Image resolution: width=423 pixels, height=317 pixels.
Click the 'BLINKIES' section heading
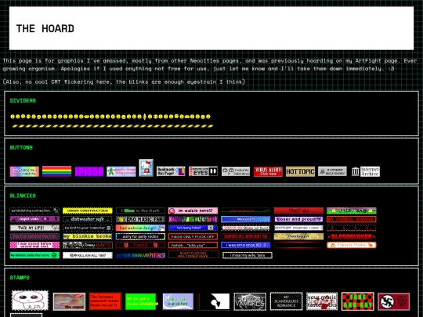(23, 196)
